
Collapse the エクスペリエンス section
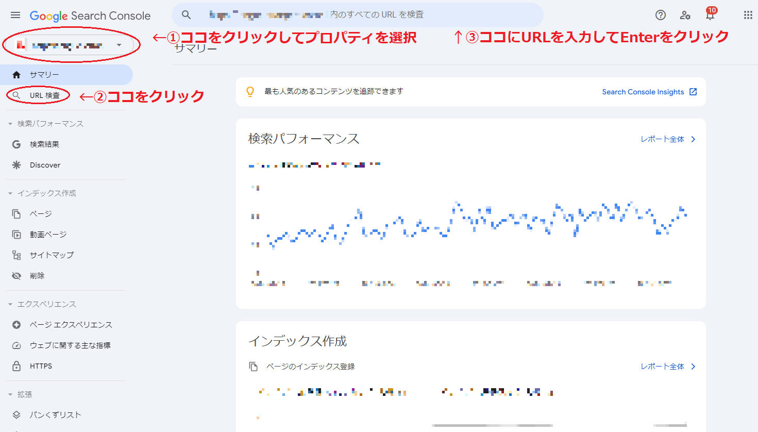pos(11,304)
